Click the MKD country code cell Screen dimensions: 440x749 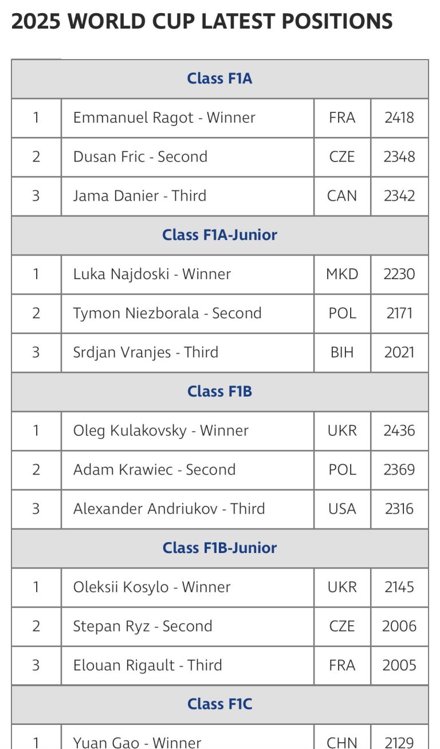pyautogui.click(x=342, y=274)
